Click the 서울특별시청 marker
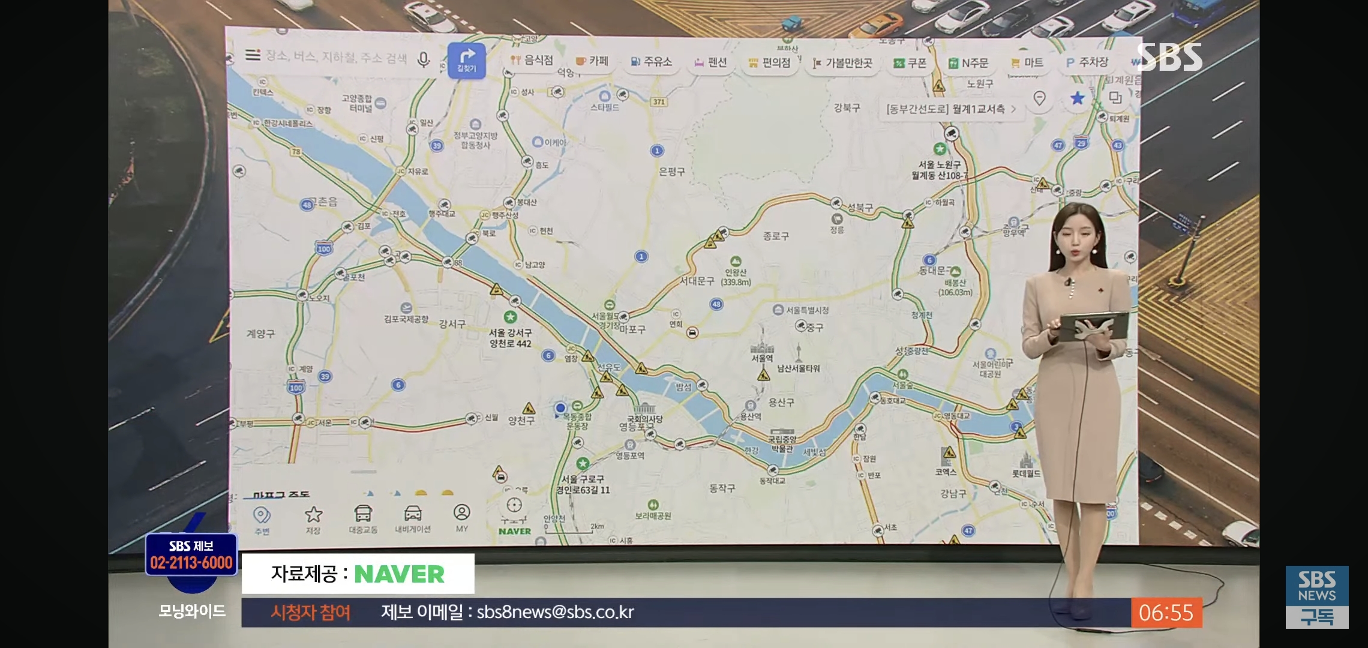1368x648 pixels. (778, 310)
